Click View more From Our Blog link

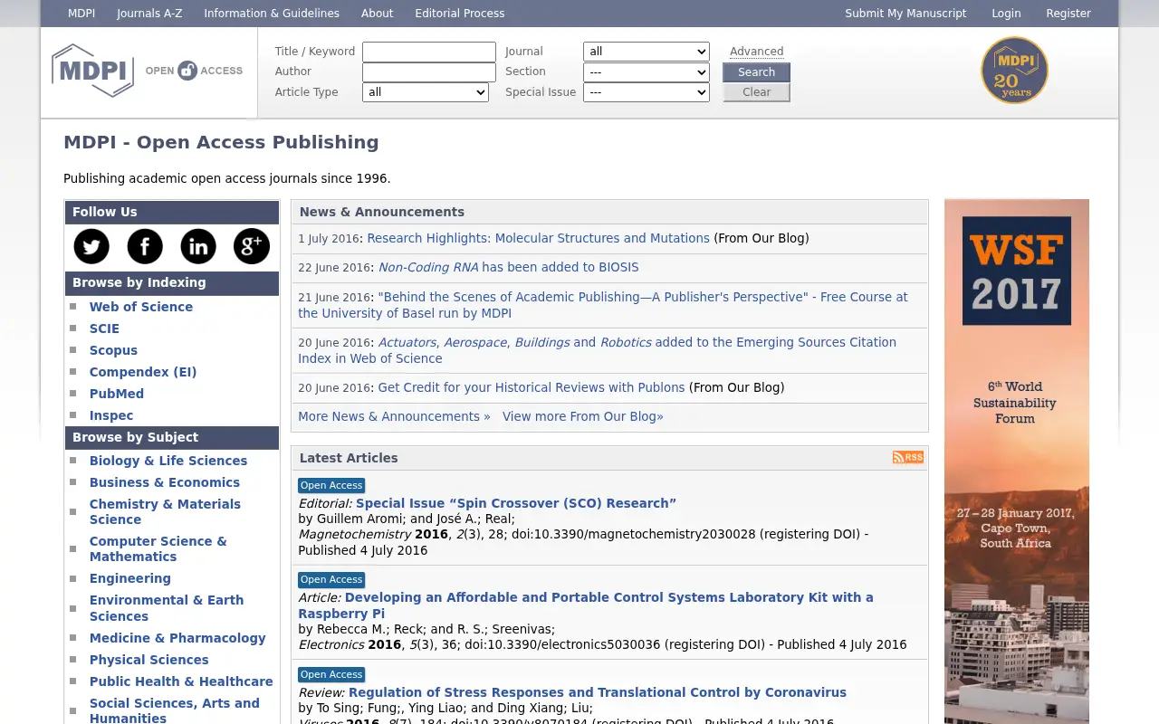pos(583,416)
